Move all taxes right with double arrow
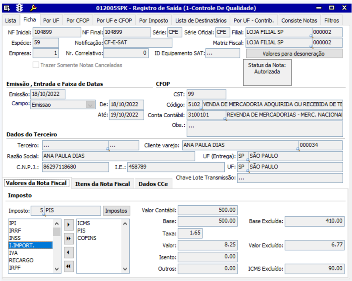352x281 pixels. tap(69, 238)
